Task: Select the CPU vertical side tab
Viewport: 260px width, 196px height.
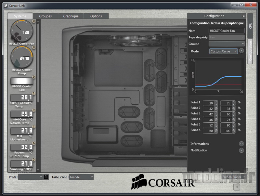Action: (x=250, y=26)
